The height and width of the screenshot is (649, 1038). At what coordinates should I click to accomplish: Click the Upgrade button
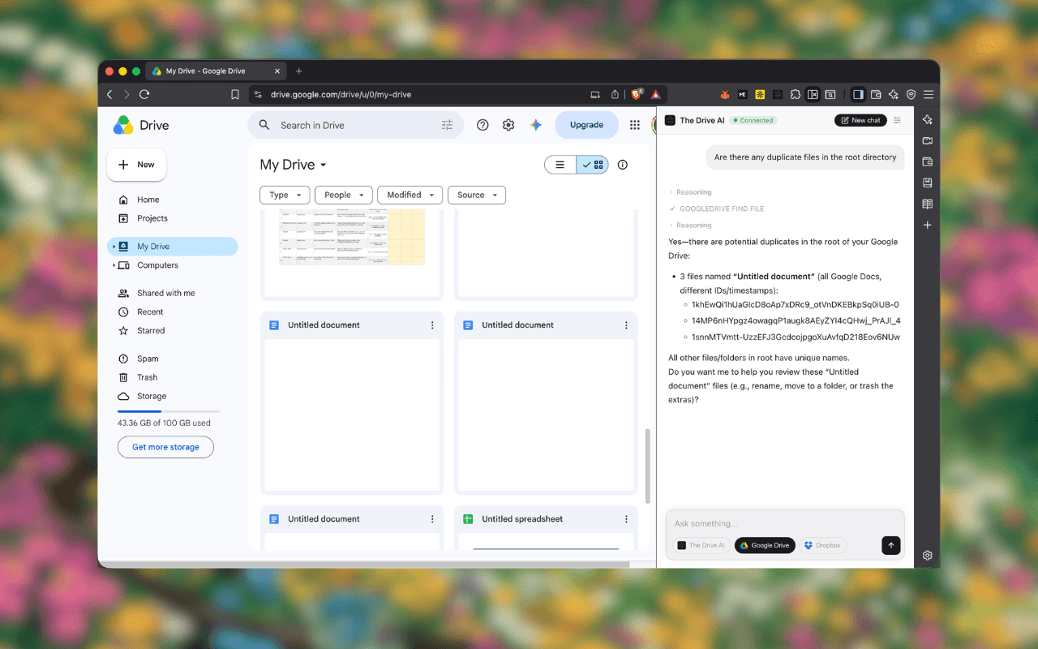click(x=586, y=125)
